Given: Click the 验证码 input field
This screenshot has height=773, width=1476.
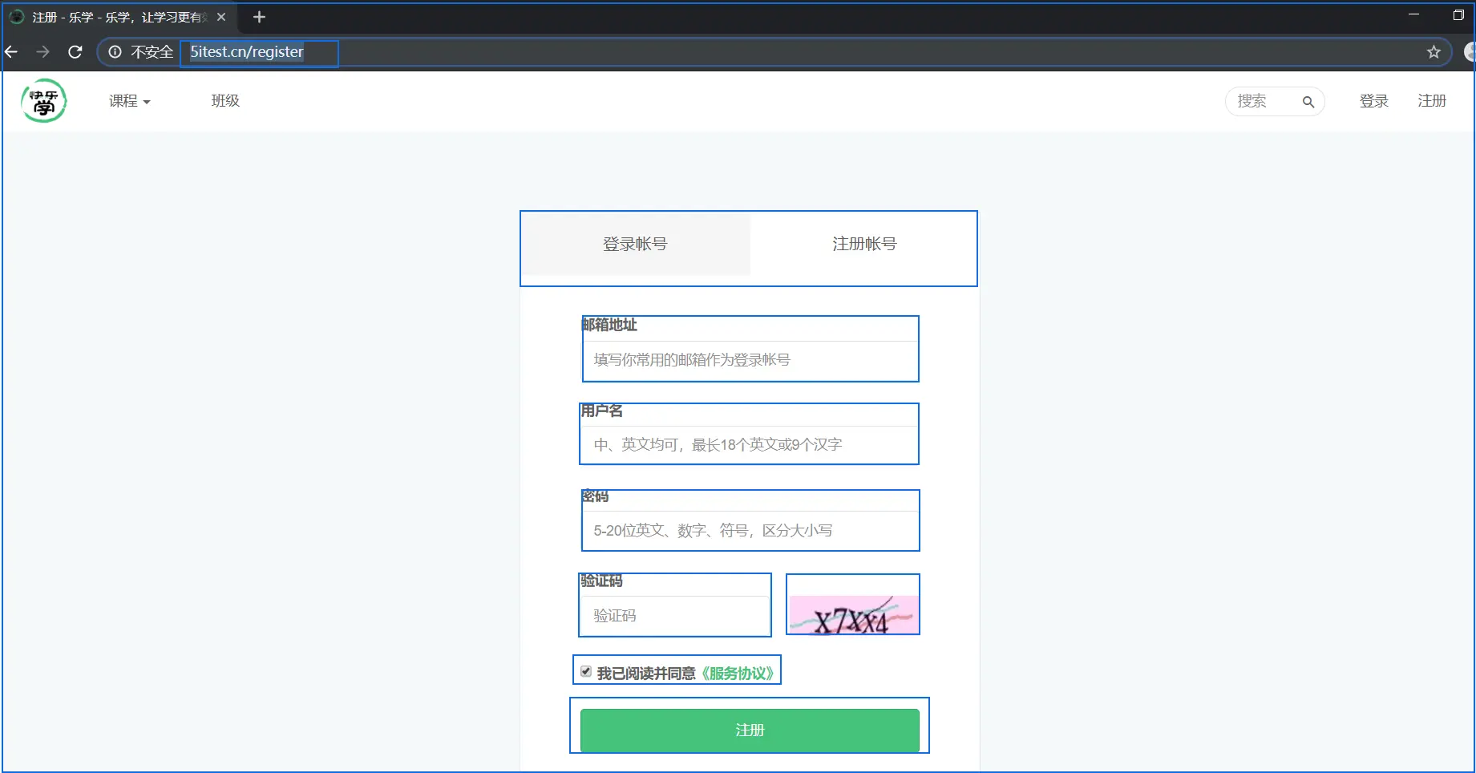Looking at the screenshot, I should [x=674, y=616].
